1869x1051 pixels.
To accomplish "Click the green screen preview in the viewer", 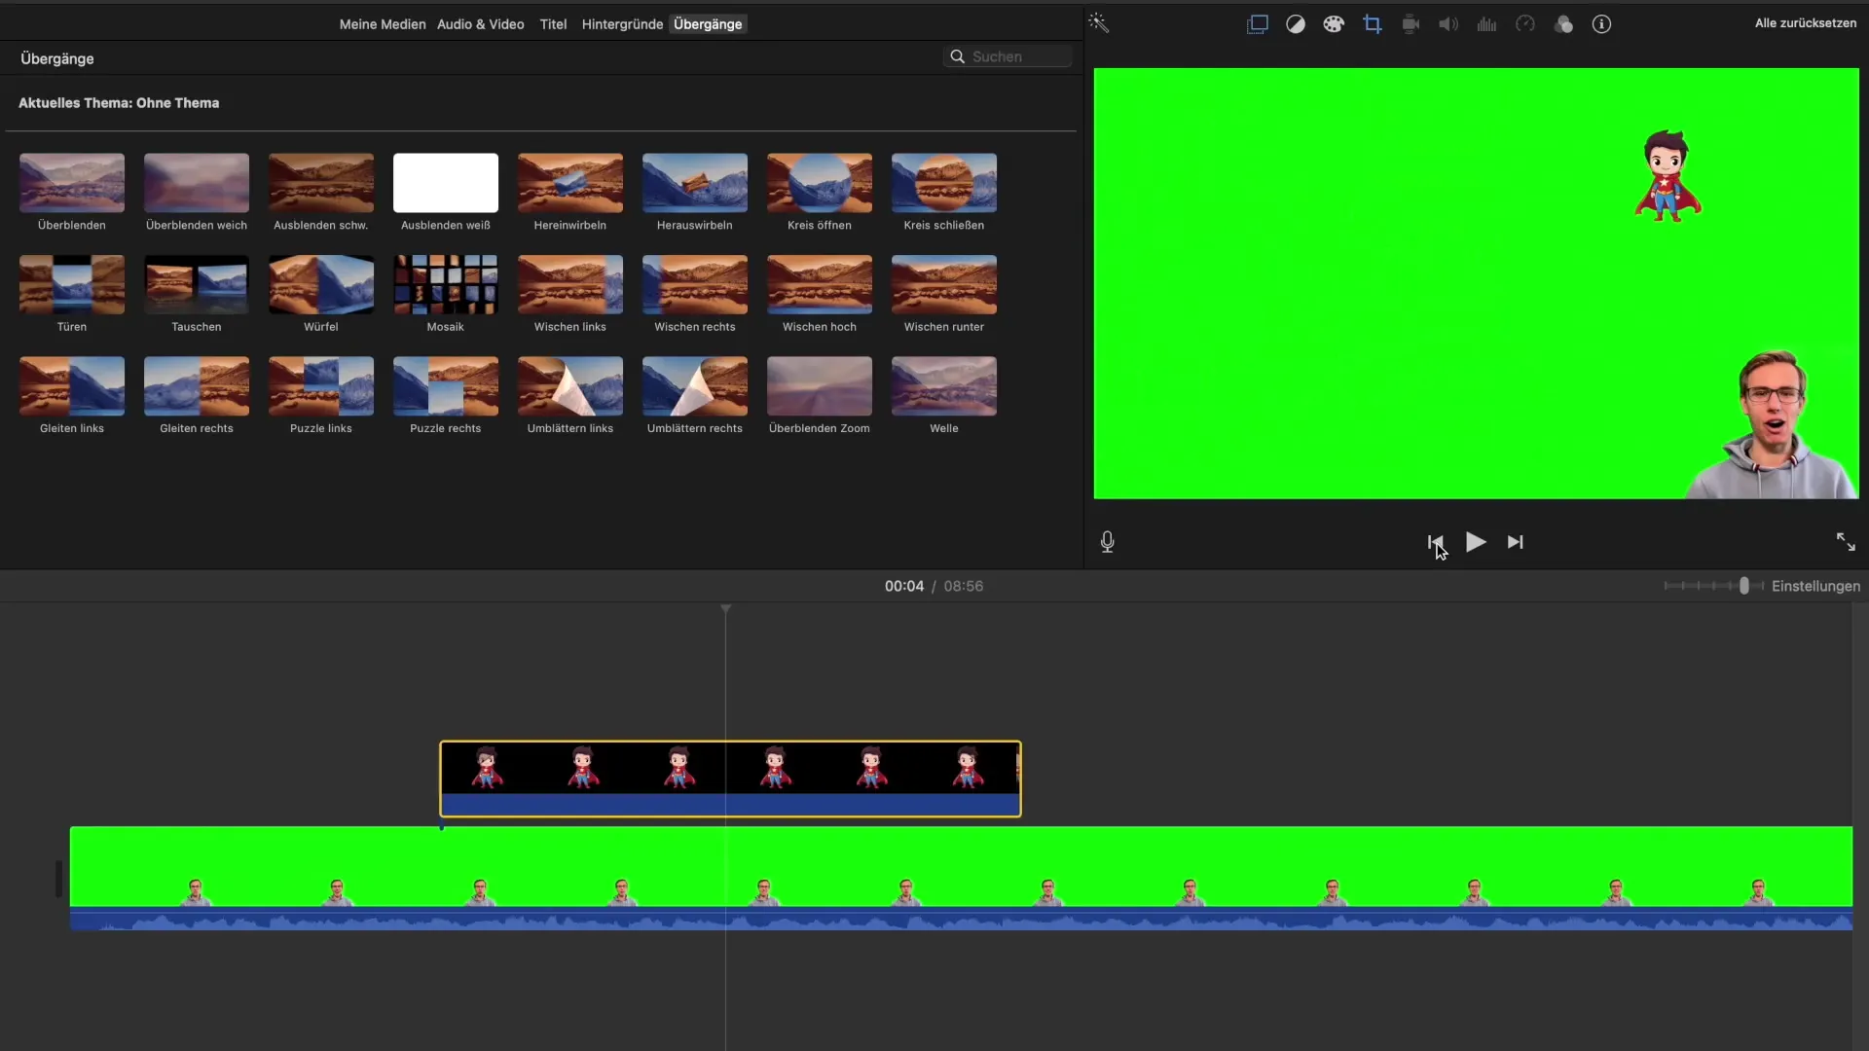I will 1476,283.
